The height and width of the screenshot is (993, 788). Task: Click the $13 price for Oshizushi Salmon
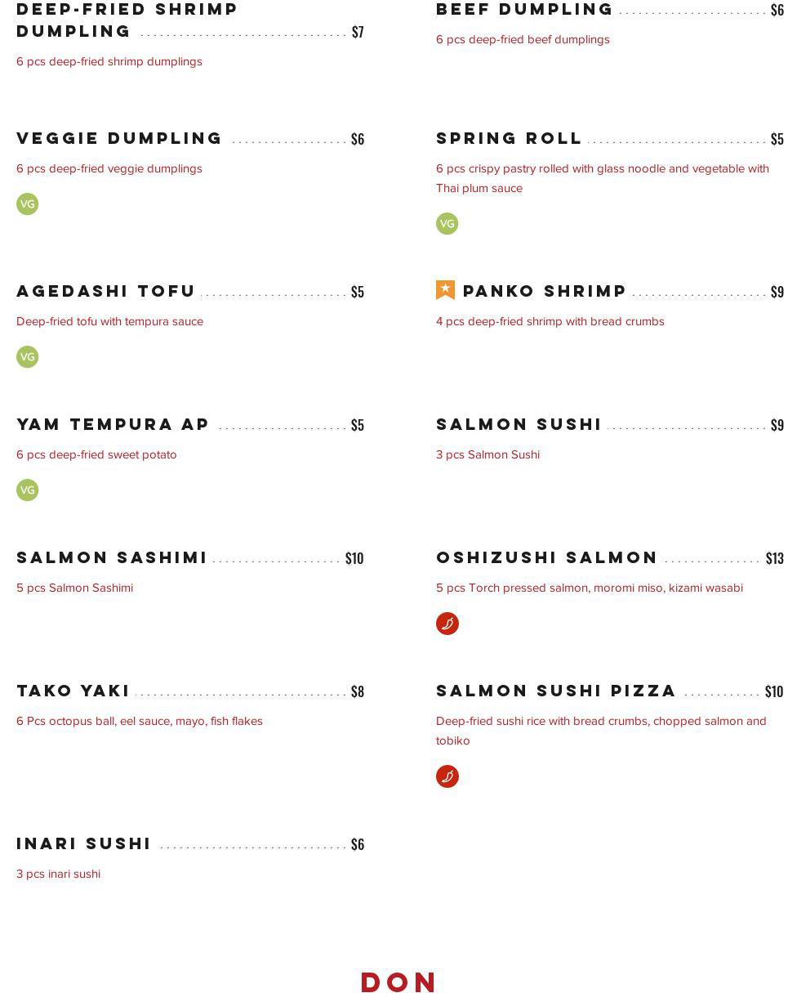point(774,559)
